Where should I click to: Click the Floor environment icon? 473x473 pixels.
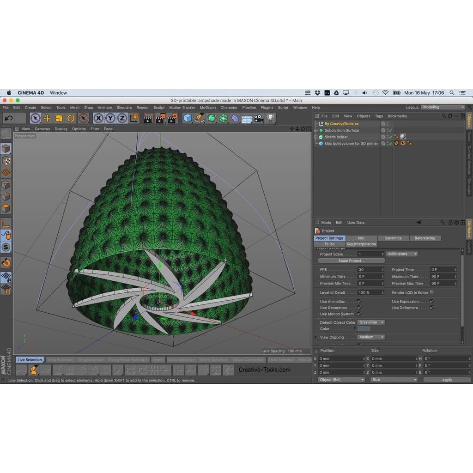click(x=247, y=119)
